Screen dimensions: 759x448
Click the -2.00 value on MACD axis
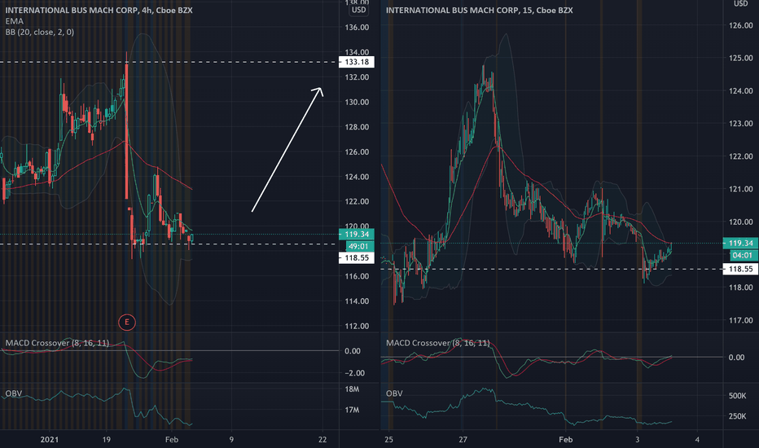tap(355, 373)
